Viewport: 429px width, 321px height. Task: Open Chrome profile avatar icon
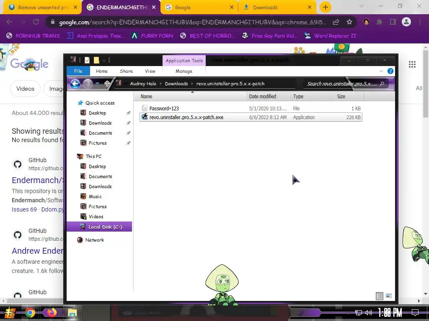coord(406,22)
